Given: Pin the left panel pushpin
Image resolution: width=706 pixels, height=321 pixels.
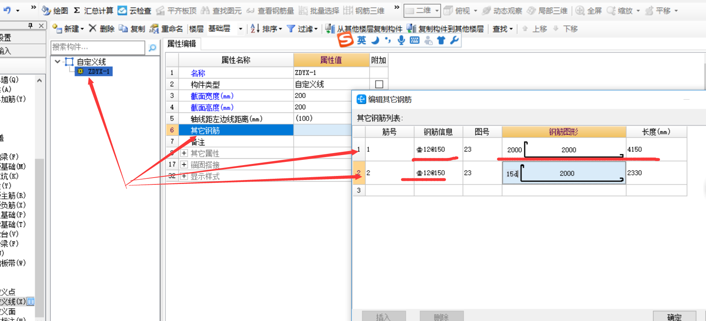Looking at the screenshot, I should [31, 26].
